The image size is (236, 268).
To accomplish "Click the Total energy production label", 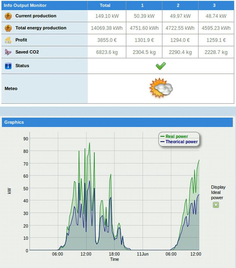I will click(x=41, y=28).
